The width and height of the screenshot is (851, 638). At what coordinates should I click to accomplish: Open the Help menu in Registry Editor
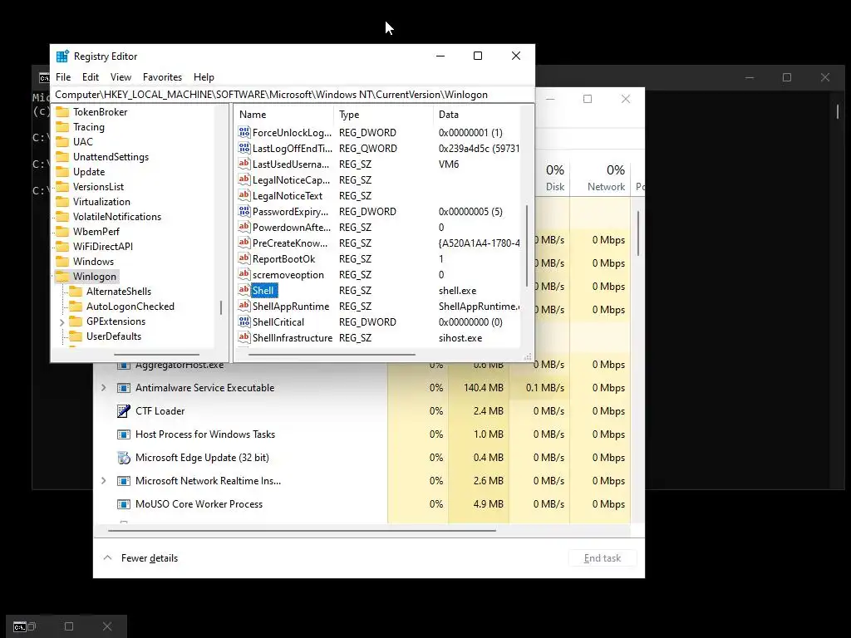pyautogui.click(x=204, y=77)
